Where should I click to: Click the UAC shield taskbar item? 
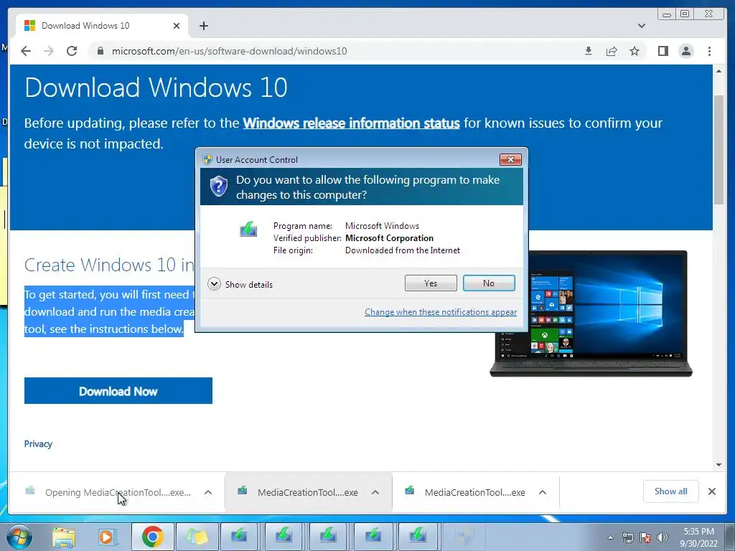(x=463, y=537)
